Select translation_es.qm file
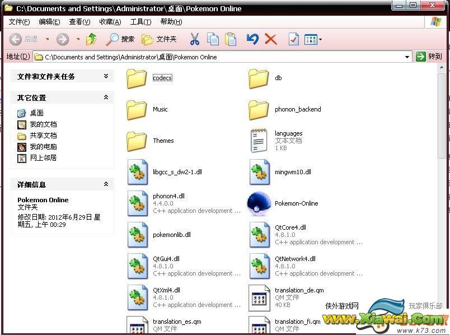 pyautogui.click(x=164, y=325)
